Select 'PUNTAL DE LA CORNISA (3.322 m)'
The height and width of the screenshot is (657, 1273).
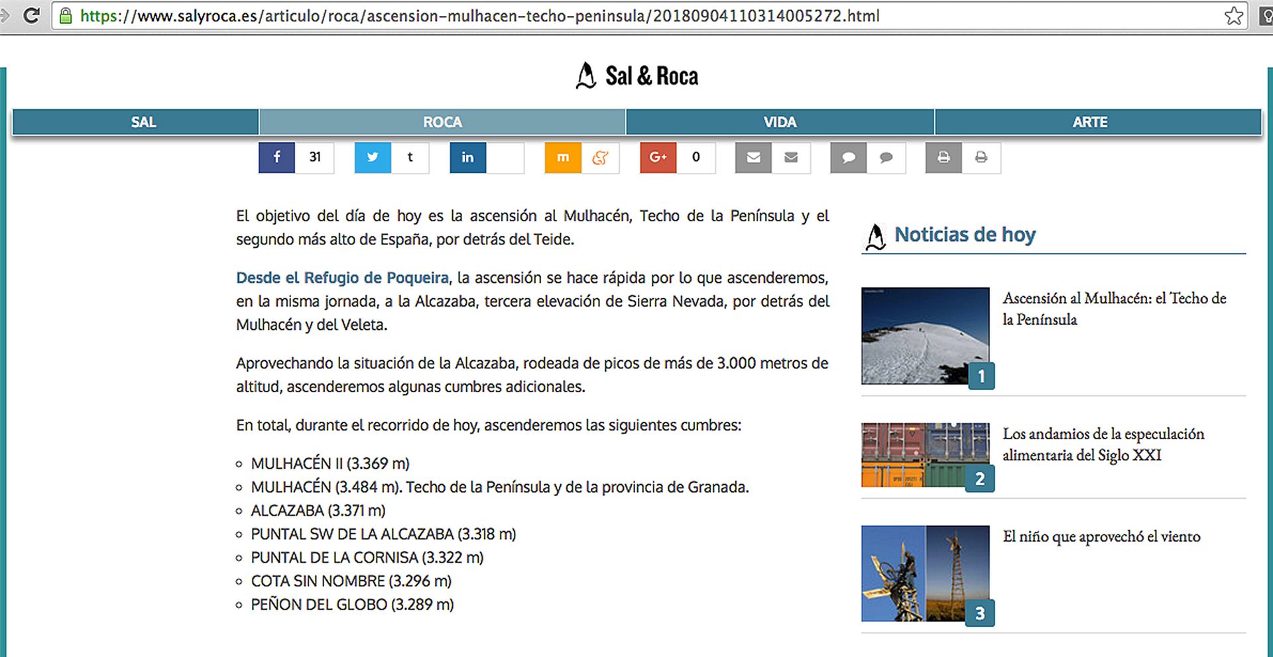(x=367, y=558)
